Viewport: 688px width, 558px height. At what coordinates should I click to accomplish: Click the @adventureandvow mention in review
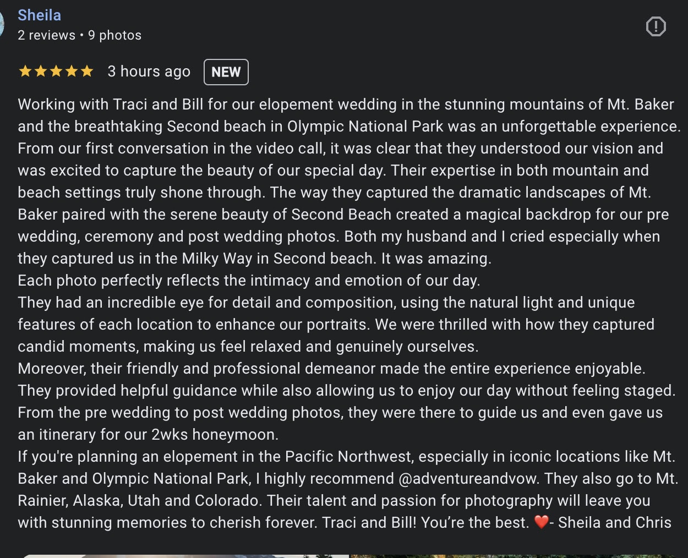(x=468, y=478)
